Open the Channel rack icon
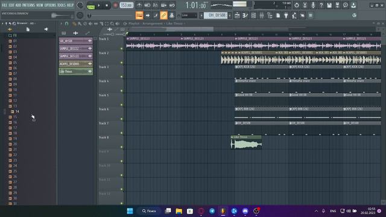The image size is (386, 217). [253, 16]
